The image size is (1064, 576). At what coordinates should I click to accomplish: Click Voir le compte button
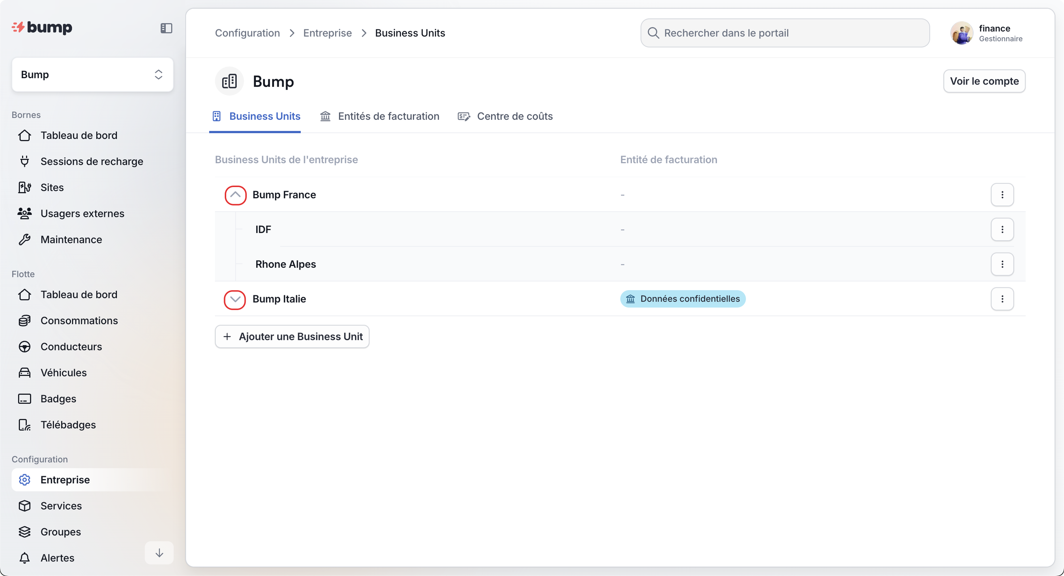(984, 81)
